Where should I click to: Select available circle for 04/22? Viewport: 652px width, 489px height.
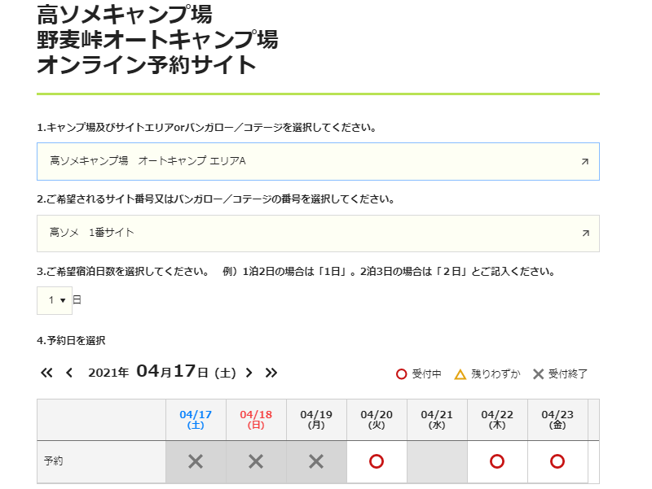497,461
